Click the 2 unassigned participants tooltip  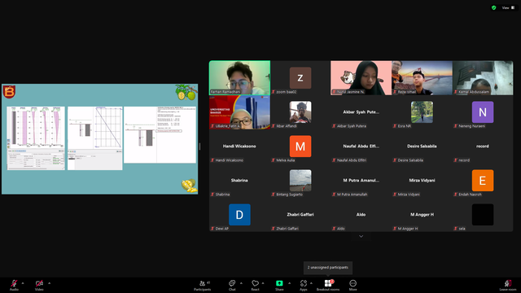pos(328,268)
